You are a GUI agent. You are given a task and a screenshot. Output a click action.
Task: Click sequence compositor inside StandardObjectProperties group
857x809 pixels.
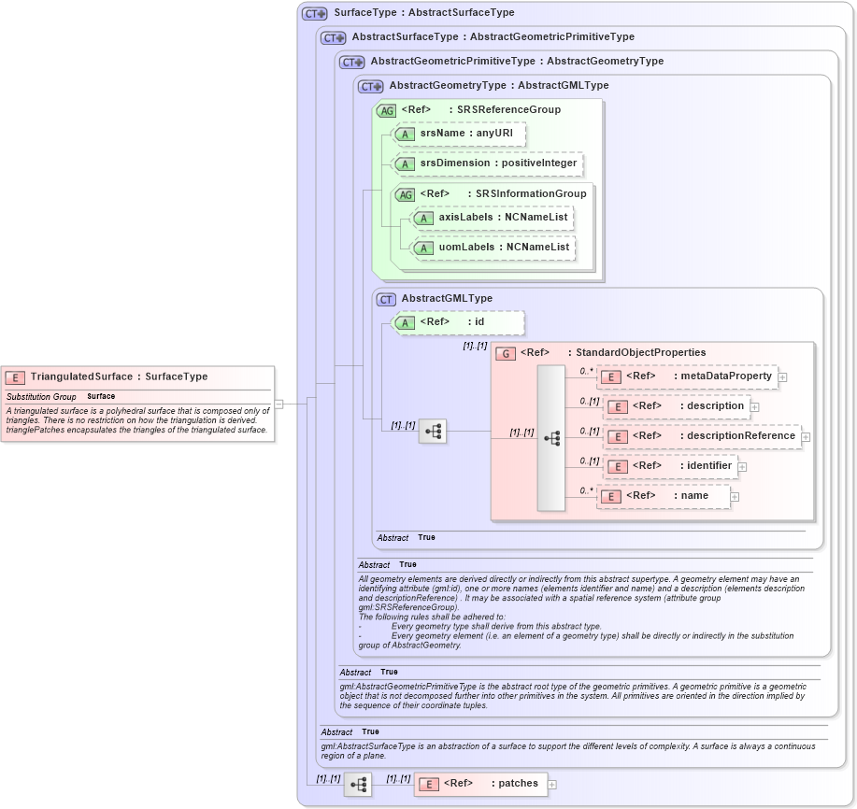click(551, 438)
